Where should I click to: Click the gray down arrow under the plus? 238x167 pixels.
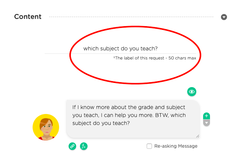[207, 123]
